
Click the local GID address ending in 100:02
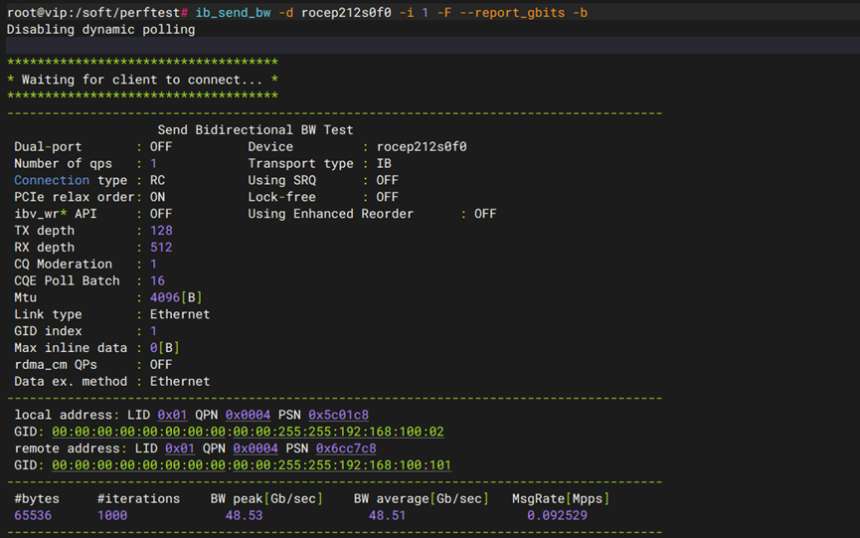[248, 432]
